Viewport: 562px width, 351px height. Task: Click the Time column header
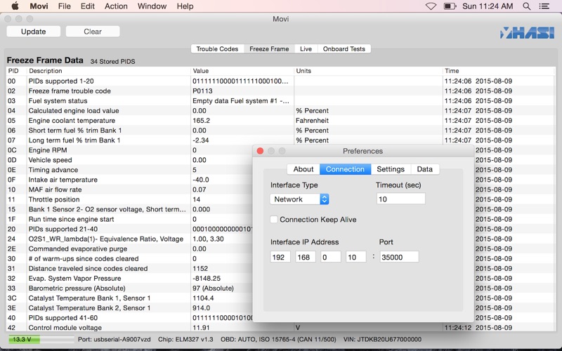point(499,71)
